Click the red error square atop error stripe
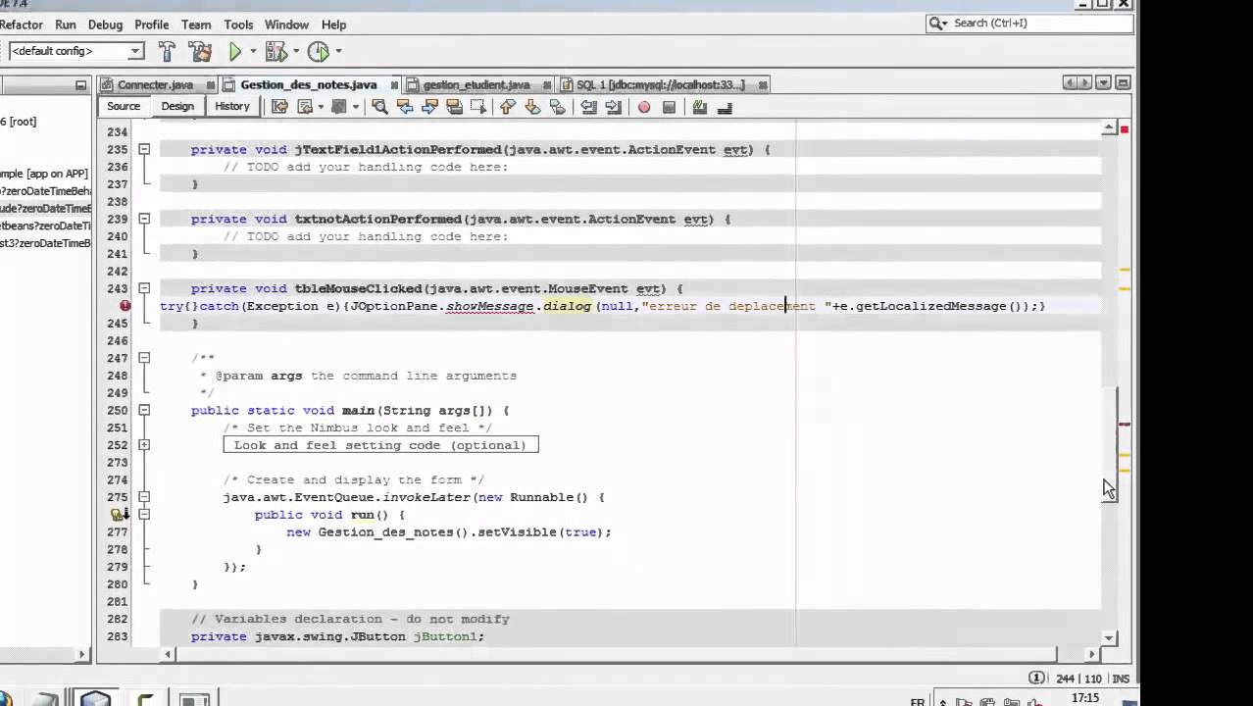 pyautogui.click(x=1124, y=129)
